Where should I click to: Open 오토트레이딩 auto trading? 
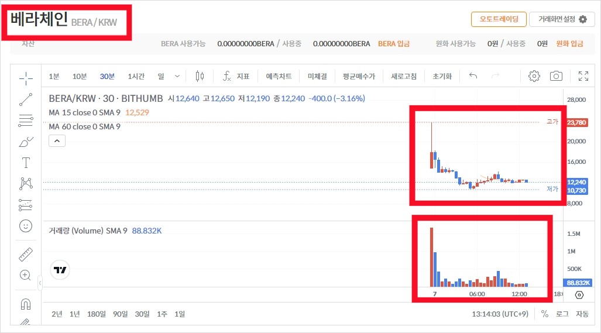point(499,19)
